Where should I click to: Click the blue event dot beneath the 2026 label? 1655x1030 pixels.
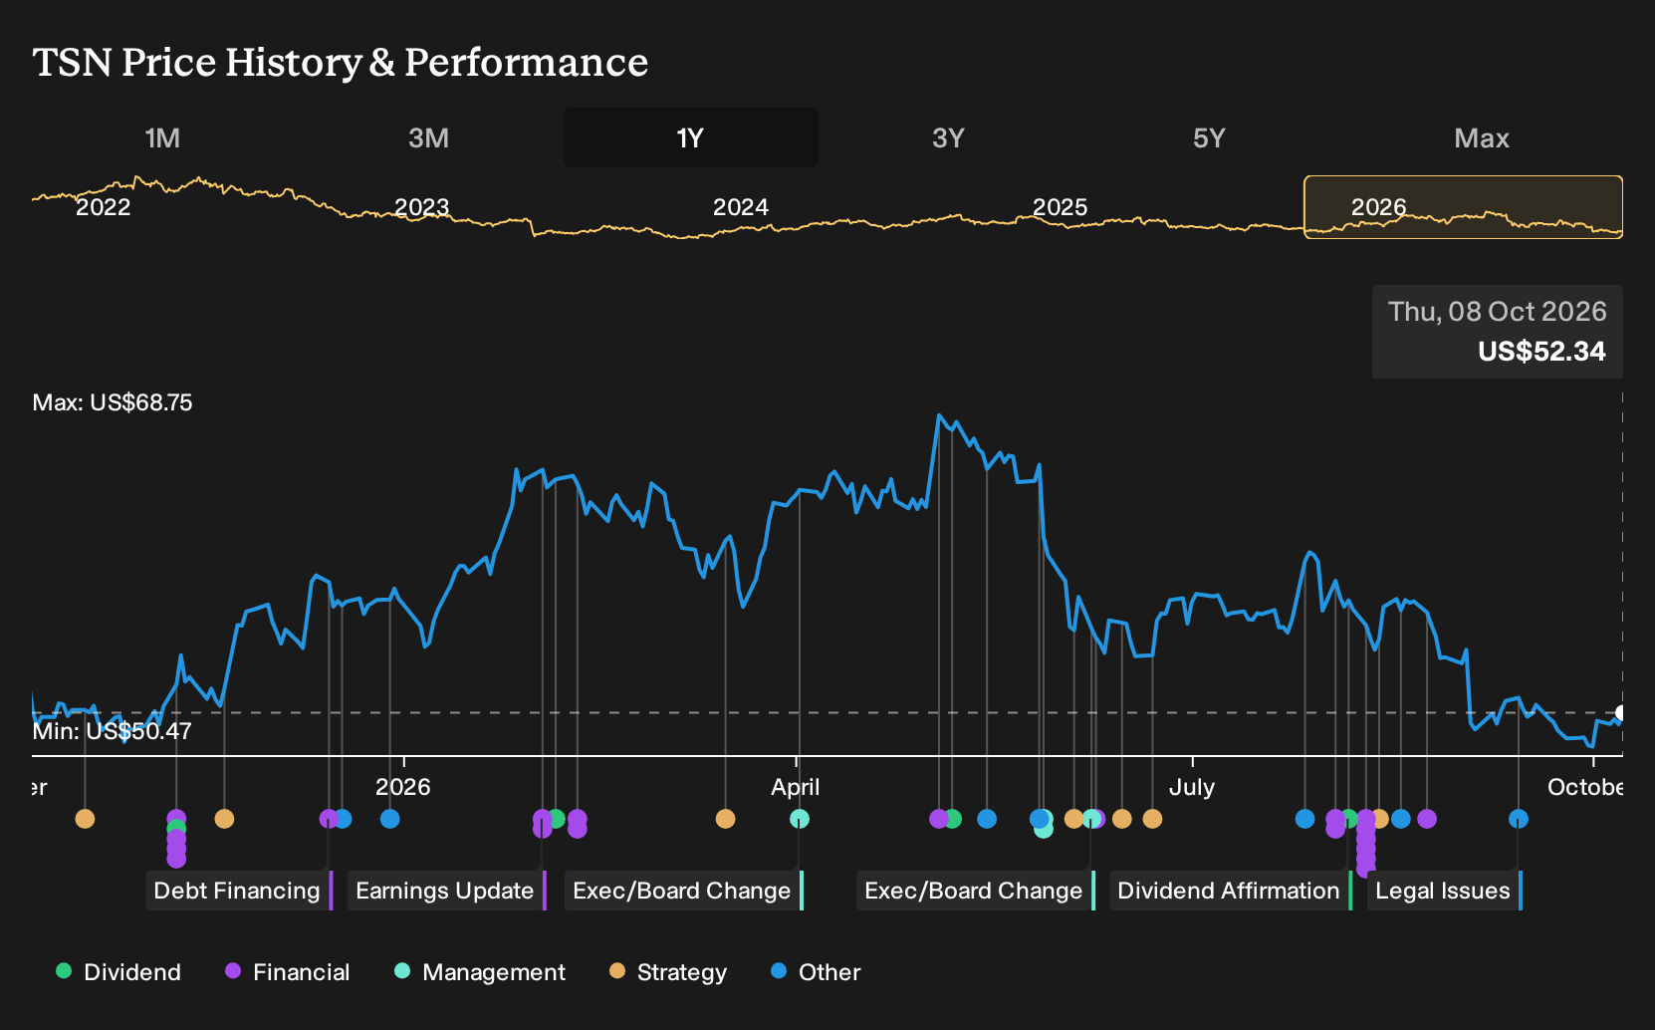[x=390, y=819]
